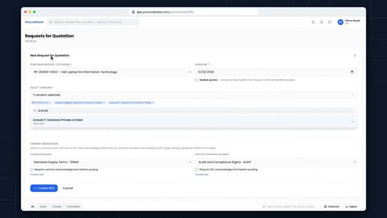Click the Demo Buyer avatar

[x=340, y=22]
